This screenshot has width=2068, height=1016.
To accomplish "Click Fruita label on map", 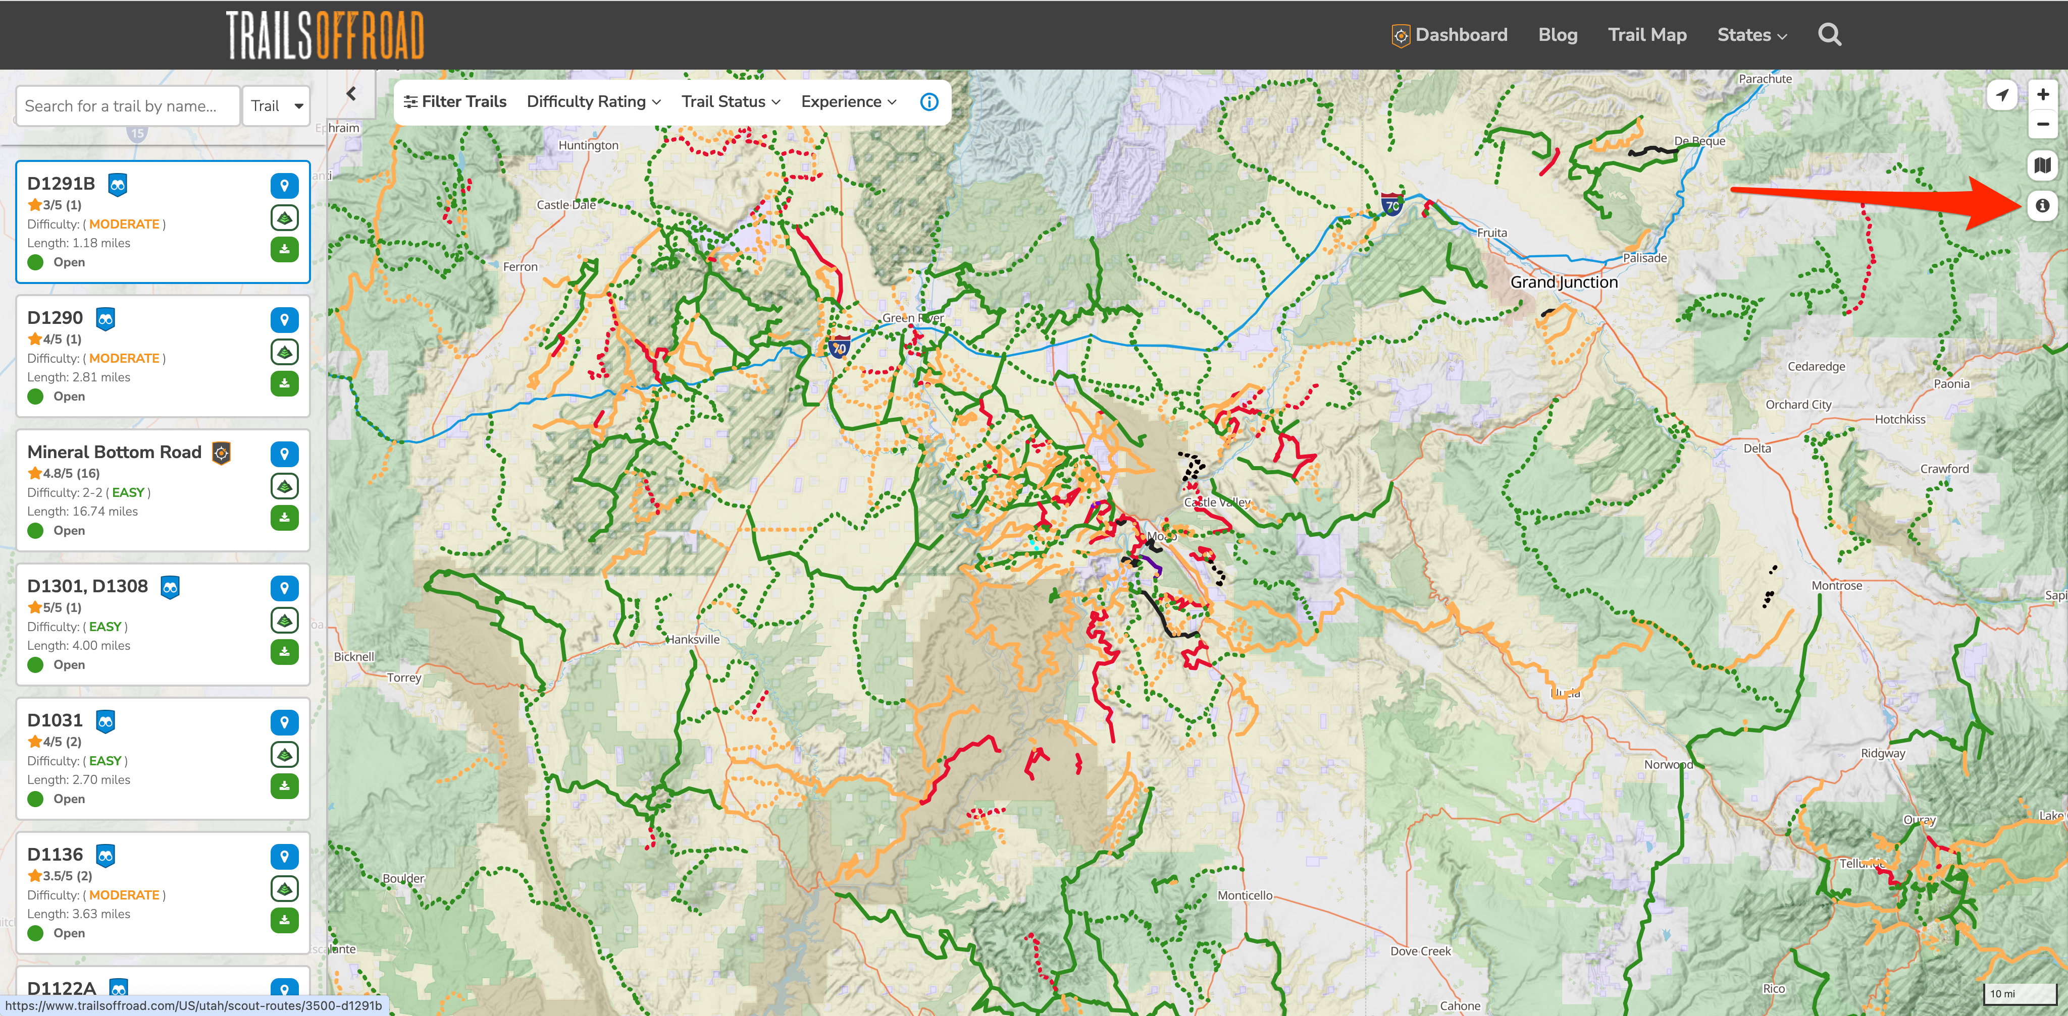I will coord(1491,233).
